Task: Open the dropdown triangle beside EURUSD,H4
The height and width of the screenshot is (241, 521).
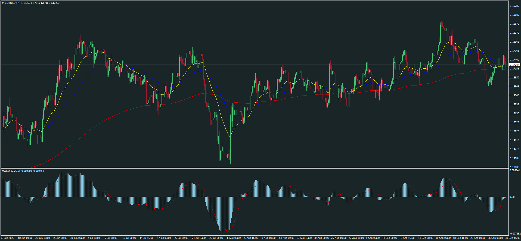Action: (x=3, y=3)
